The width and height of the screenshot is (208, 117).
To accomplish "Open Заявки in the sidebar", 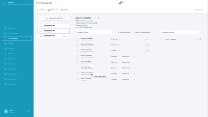I will tap(9, 44).
